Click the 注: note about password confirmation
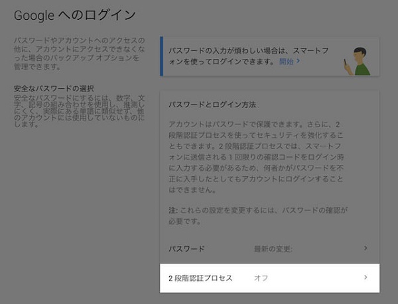The image size is (398, 304). click(258, 216)
